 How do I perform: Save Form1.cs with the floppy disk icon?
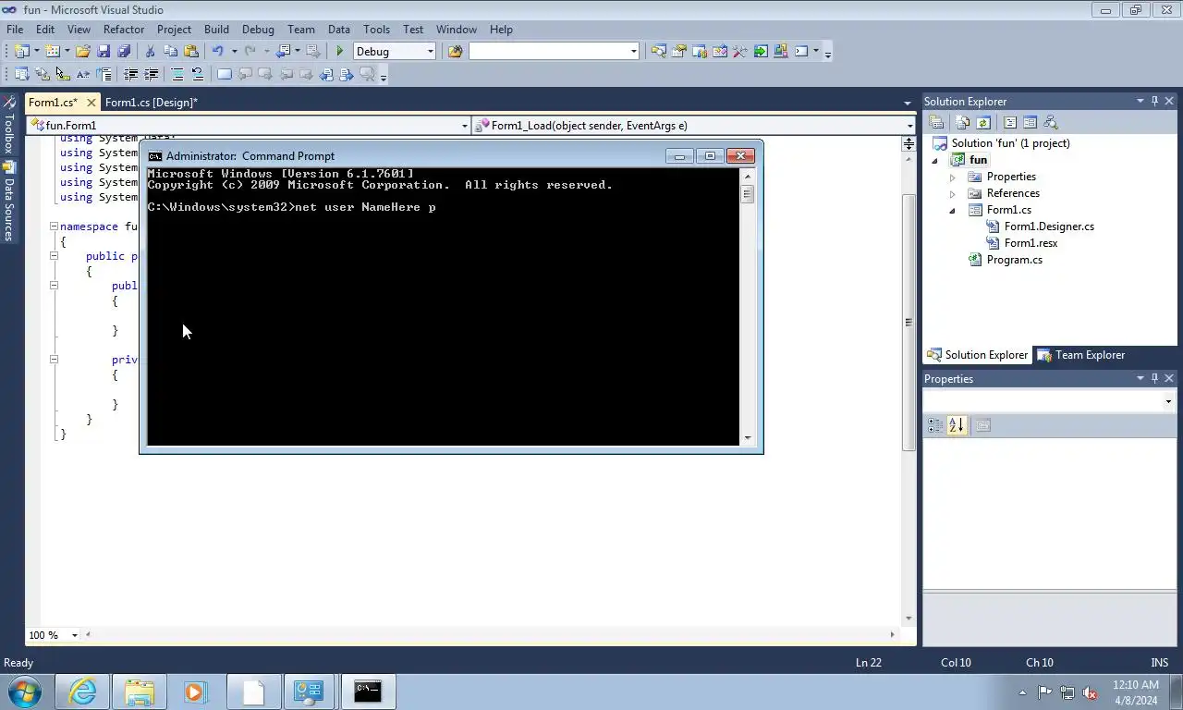[x=104, y=52]
